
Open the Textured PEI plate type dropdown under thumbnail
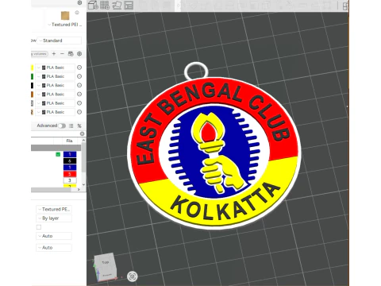click(65, 25)
